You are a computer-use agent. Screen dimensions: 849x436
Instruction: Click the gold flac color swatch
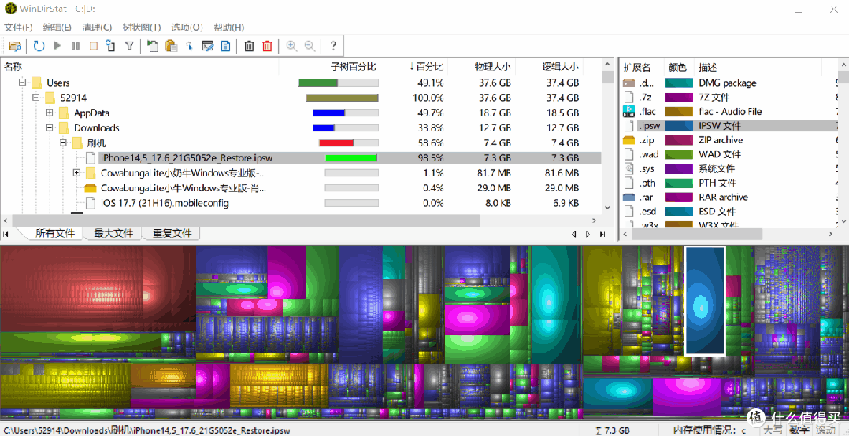679,112
